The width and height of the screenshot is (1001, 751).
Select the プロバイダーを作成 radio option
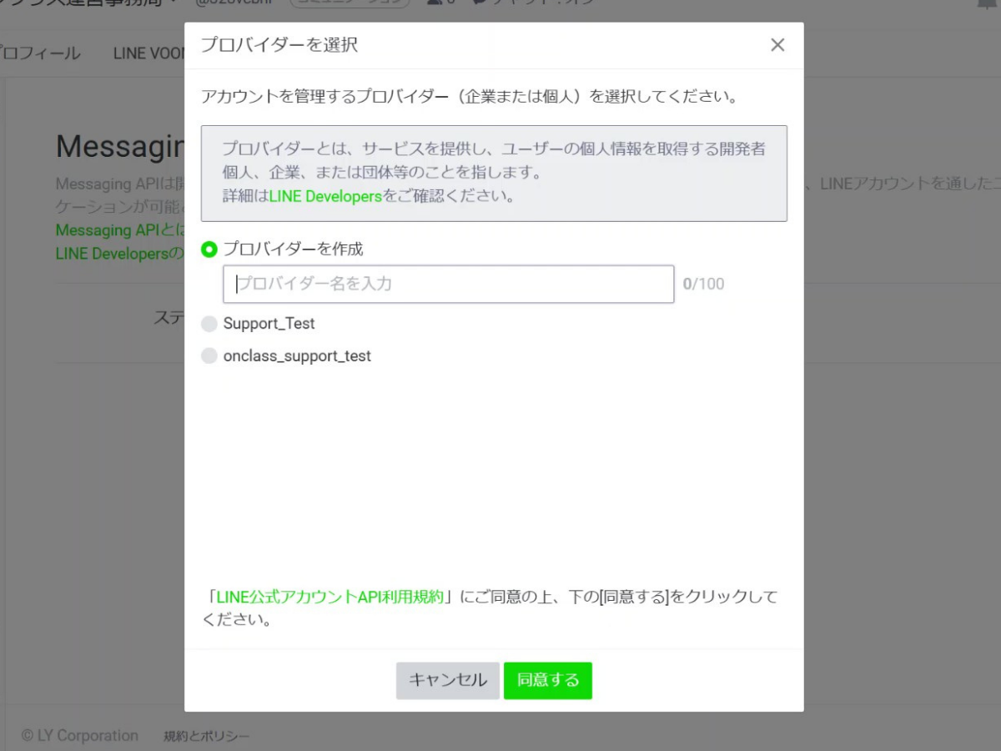[x=209, y=249]
